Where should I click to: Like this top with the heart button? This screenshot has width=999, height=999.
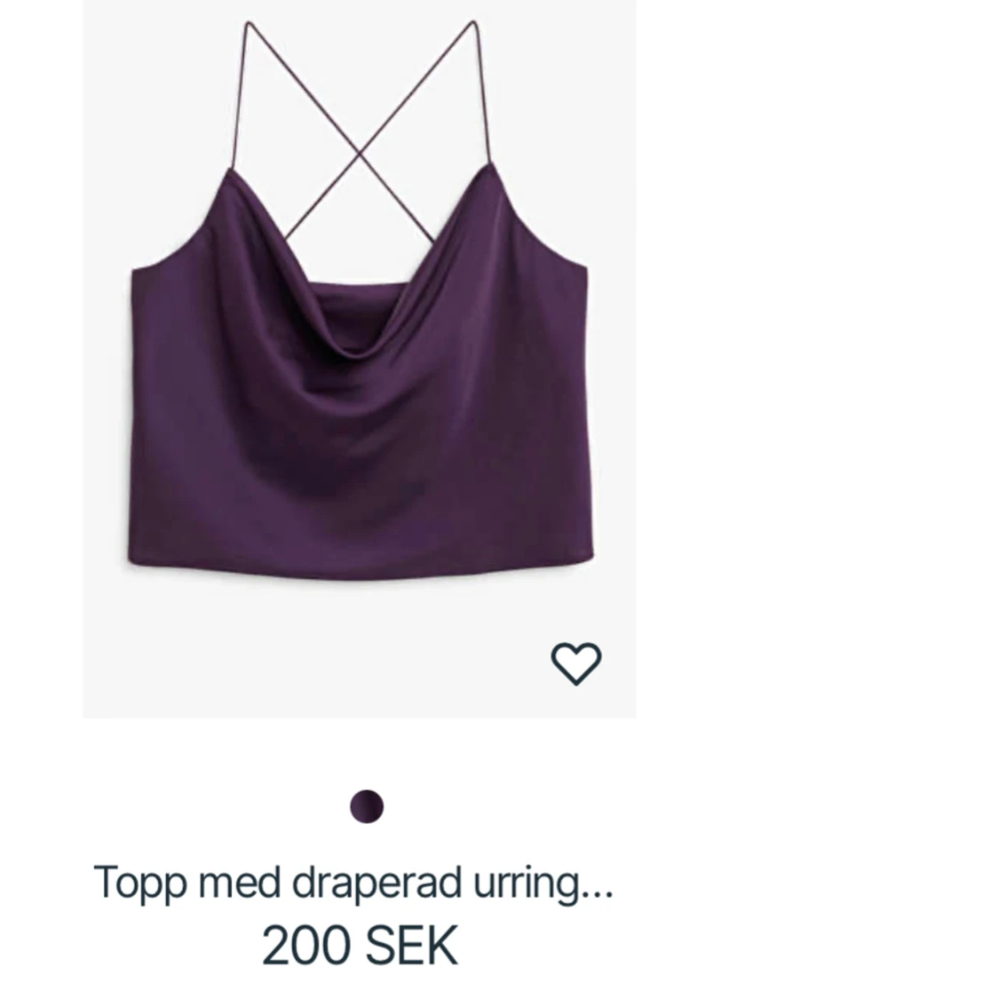point(575,663)
